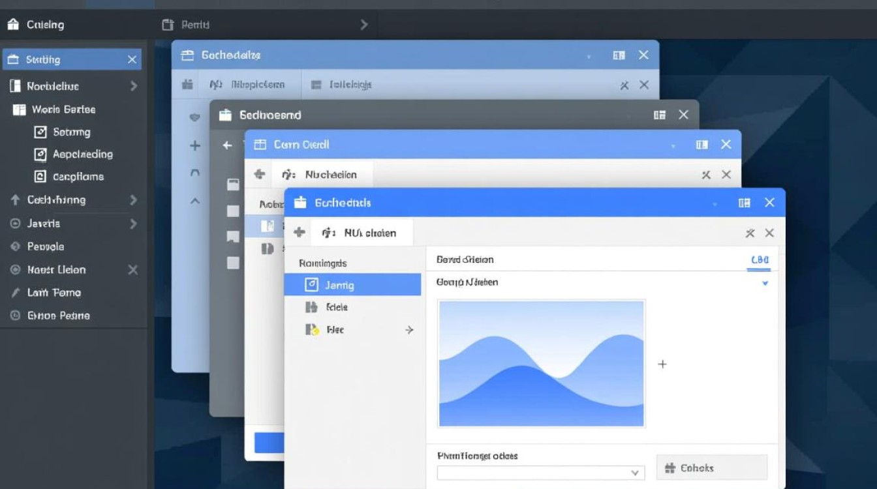Click the small plus beside the wave image
Screen dimensions: 877x489
coord(662,364)
